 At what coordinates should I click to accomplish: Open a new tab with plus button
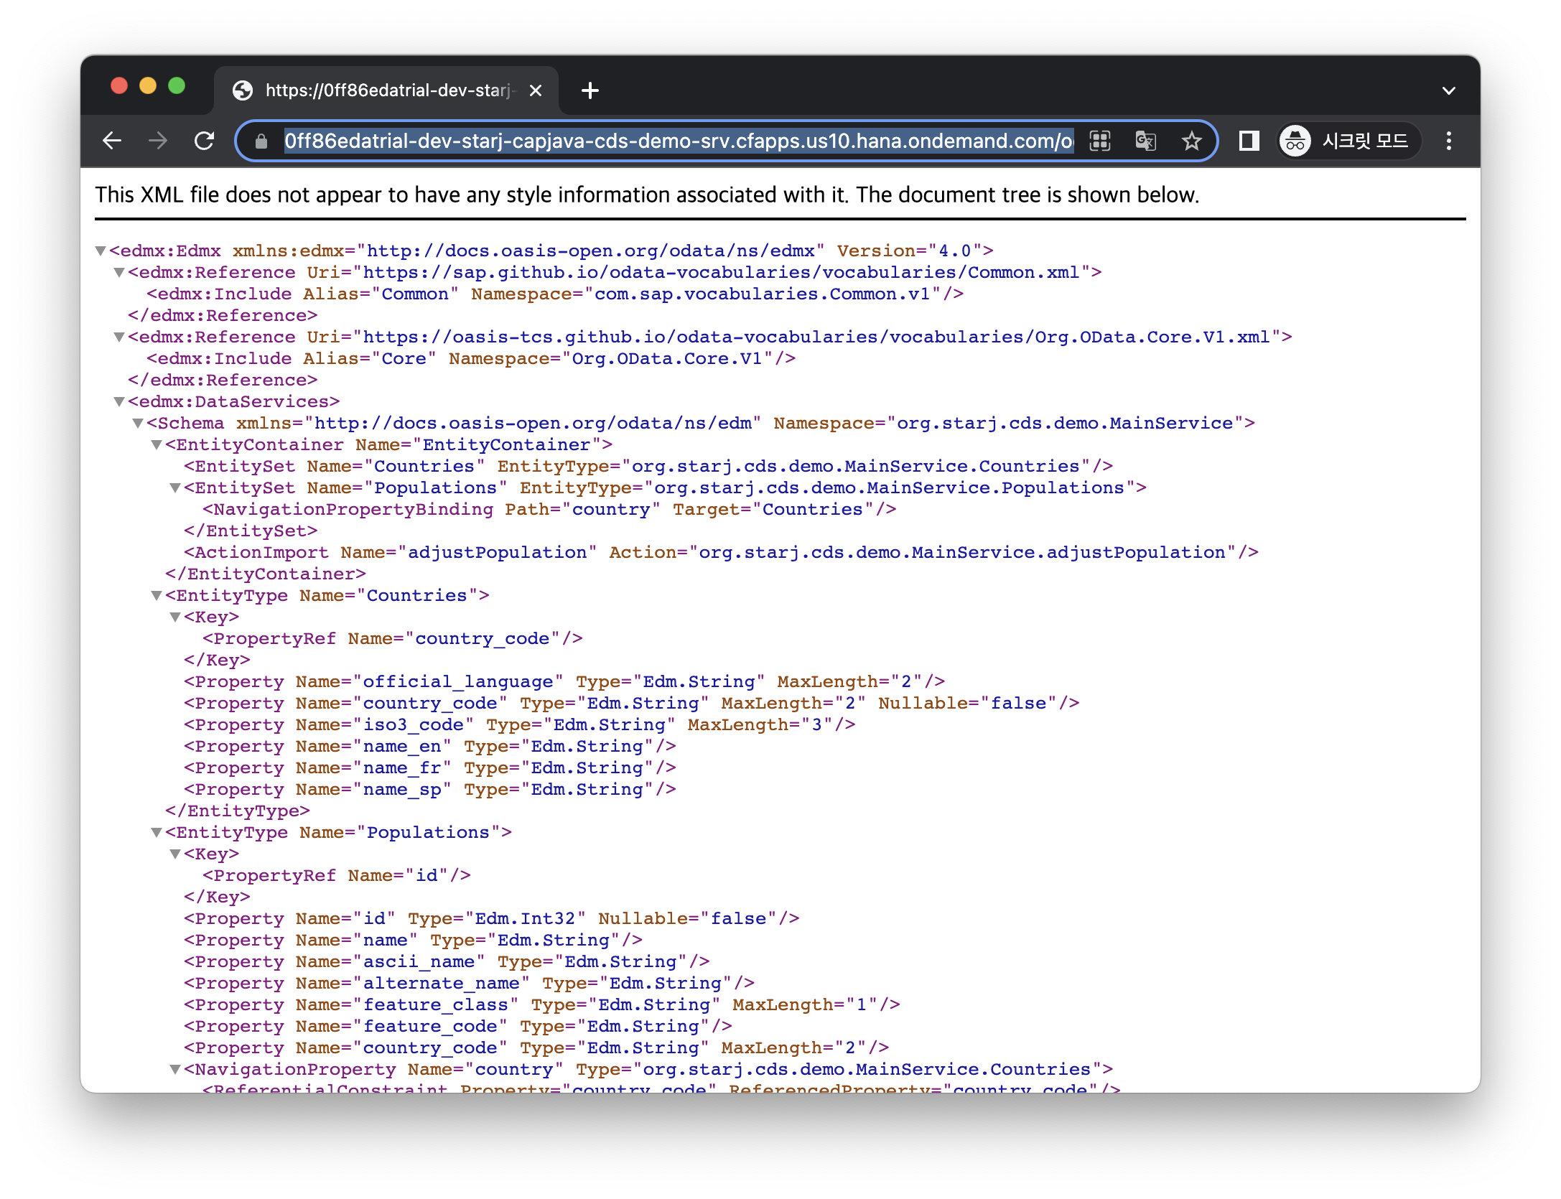coord(590,90)
